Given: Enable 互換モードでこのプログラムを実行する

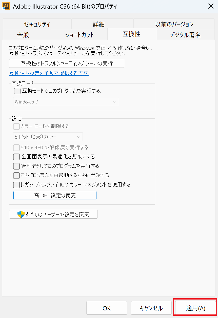Looking at the screenshot, I should click(x=17, y=91).
